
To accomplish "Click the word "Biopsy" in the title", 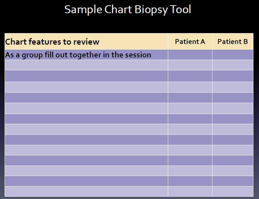I will (x=151, y=10).
